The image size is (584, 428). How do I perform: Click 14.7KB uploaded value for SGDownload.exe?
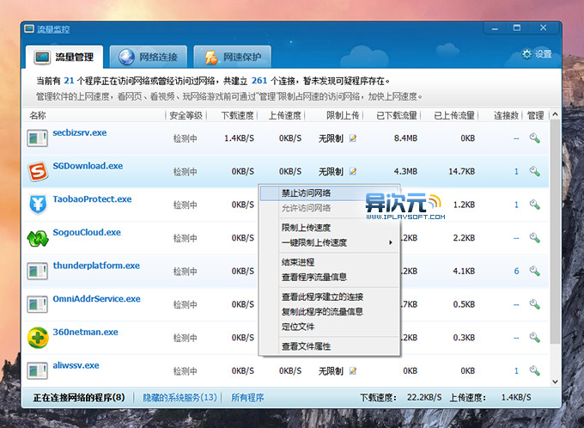[x=461, y=172]
